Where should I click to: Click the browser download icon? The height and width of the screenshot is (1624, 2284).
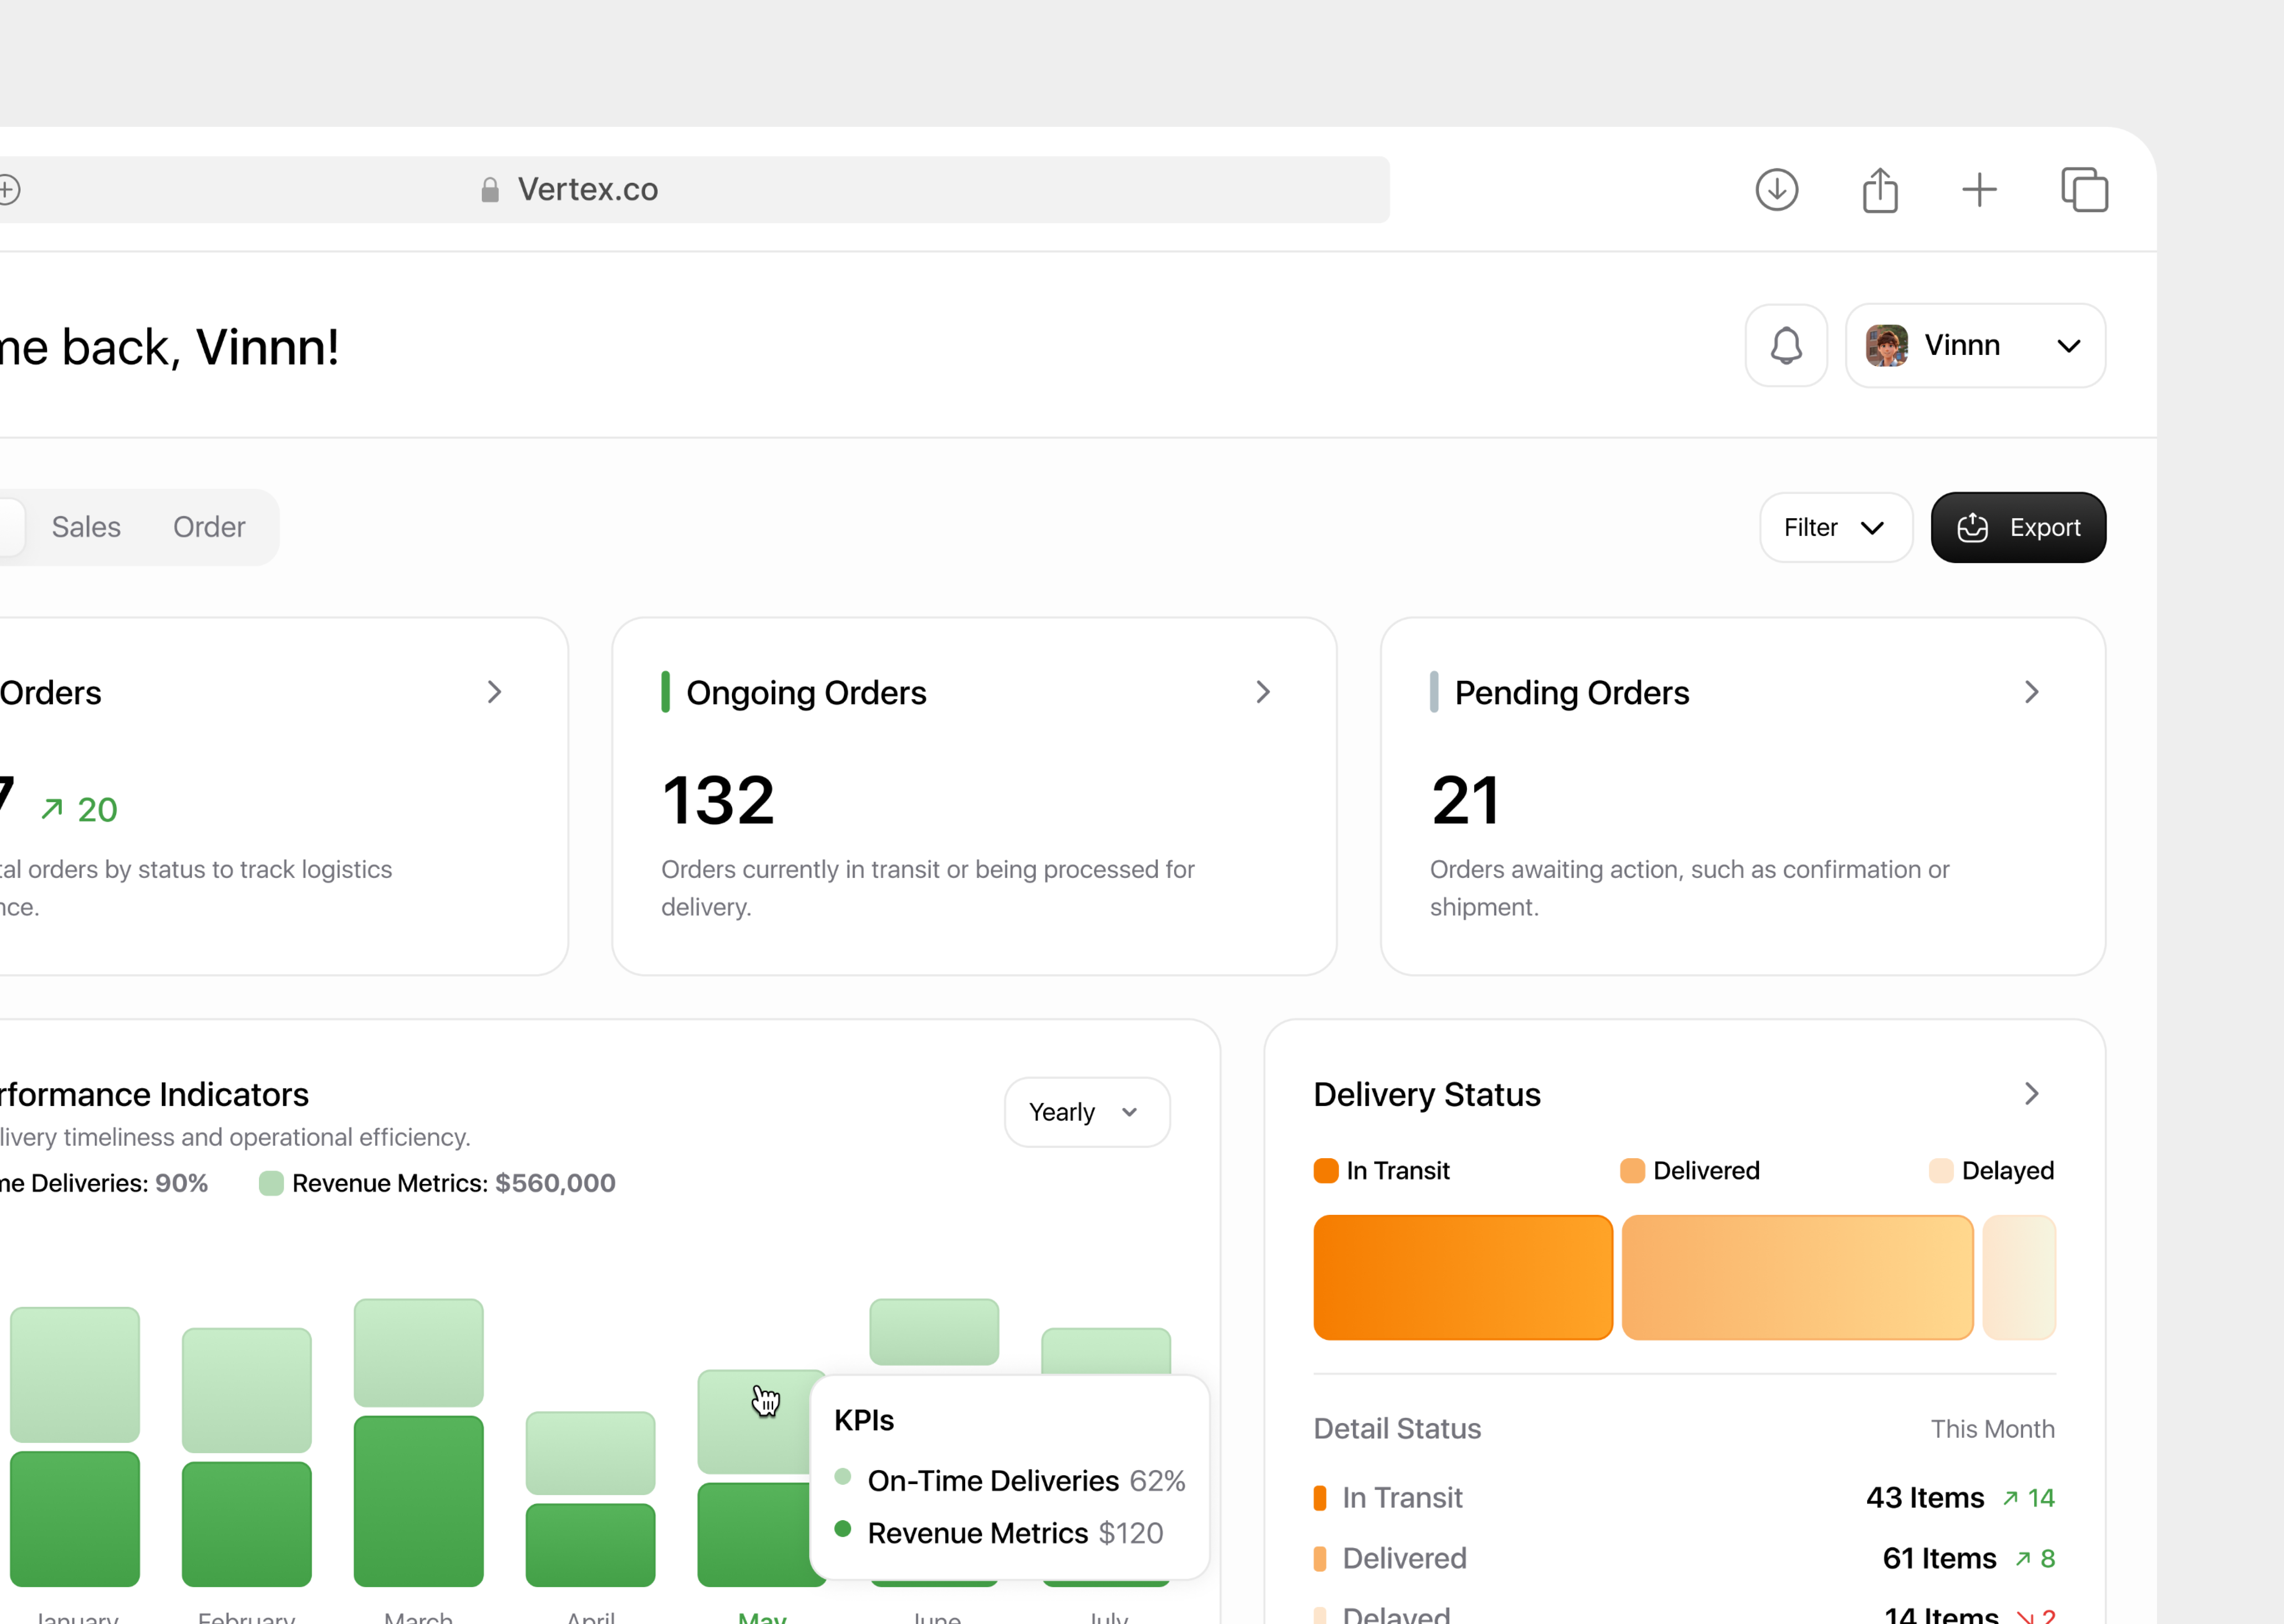click(1777, 189)
